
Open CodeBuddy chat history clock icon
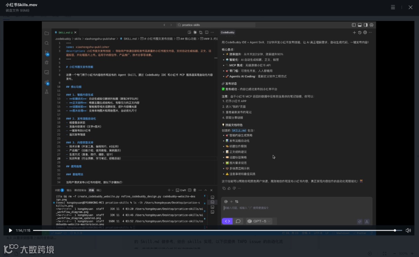pyautogui.click(x=360, y=33)
